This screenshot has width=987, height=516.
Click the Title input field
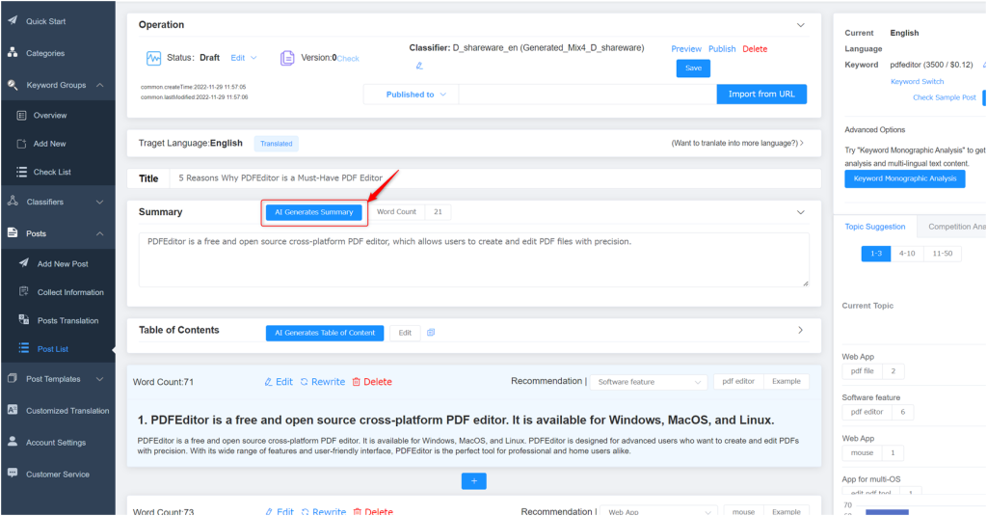pyautogui.click(x=494, y=178)
